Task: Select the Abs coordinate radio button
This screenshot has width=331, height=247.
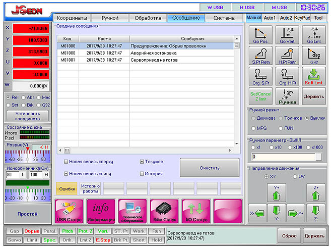Action: pos(24,97)
